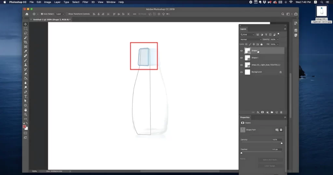Open the Window menu
Image resolution: width=333 pixels, height=175 pixels.
pyautogui.click(x=111, y=2)
